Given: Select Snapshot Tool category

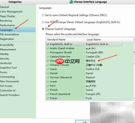Looking at the screenshot, I should pos(8,68).
